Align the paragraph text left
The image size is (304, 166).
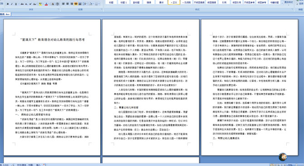[64, 4]
